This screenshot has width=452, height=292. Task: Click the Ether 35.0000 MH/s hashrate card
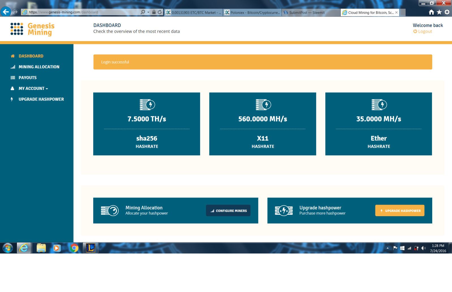pos(379,124)
